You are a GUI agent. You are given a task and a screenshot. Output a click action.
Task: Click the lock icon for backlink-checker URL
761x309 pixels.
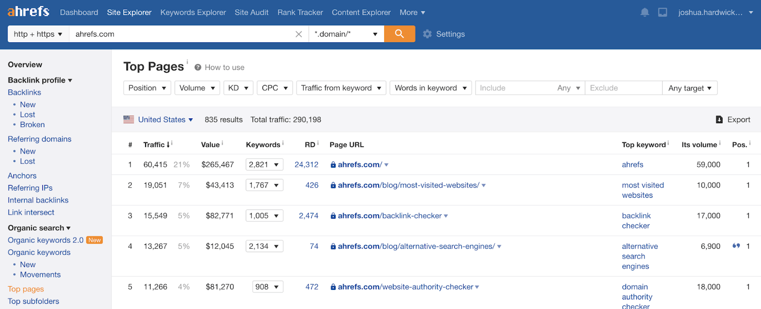click(x=333, y=216)
